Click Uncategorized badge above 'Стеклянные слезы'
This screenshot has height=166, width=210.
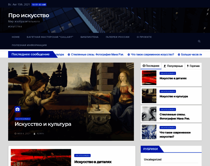point(168,110)
